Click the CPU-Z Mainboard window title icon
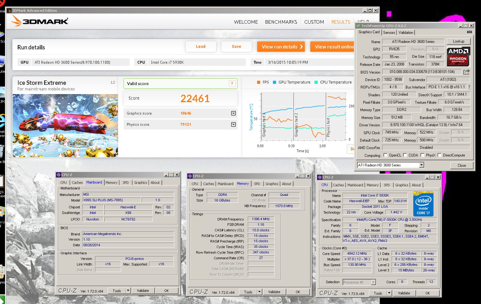Viewport: 481px width, 304px height. tap(59, 175)
